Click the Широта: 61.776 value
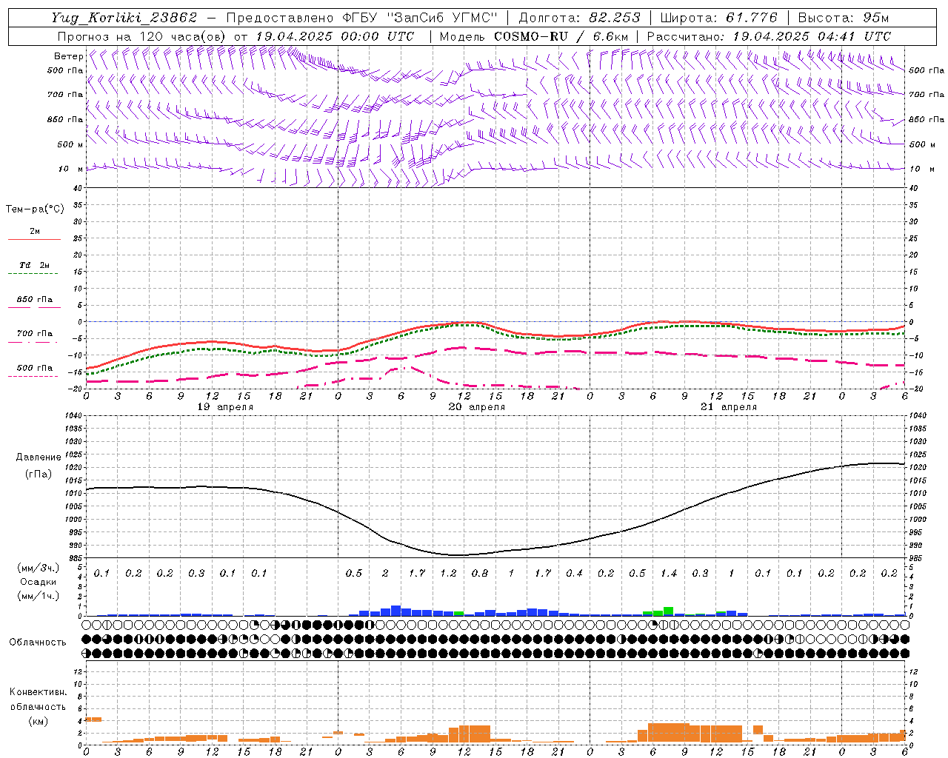 718,18
